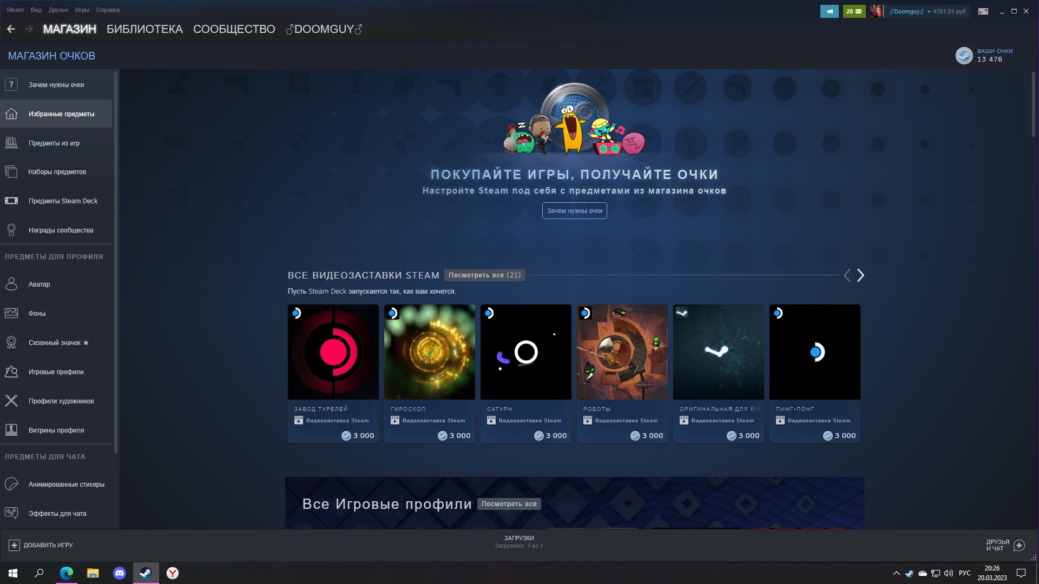Click the main page vertical scrollbar
1039x584 pixels.
coord(1033,104)
